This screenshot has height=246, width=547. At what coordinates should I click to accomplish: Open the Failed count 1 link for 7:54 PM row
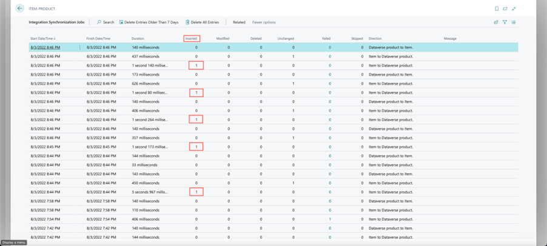tap(330, 219)
